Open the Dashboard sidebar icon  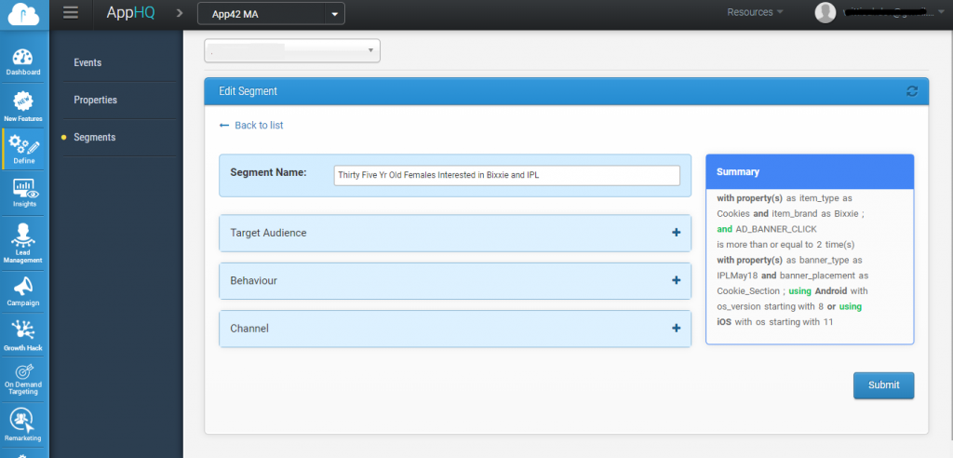pos(23,61)
